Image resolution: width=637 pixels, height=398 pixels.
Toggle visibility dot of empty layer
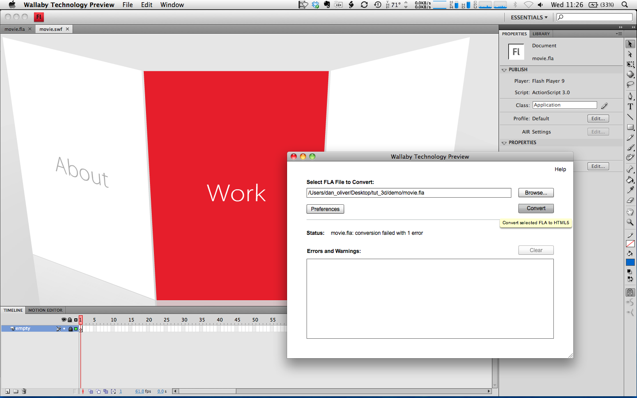tap(64, 329)
